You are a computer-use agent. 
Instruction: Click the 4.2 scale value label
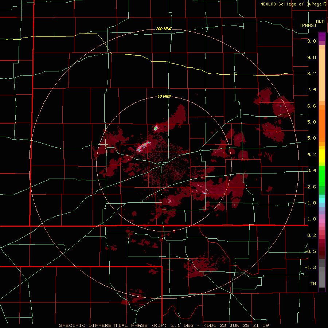click(312, 155)
